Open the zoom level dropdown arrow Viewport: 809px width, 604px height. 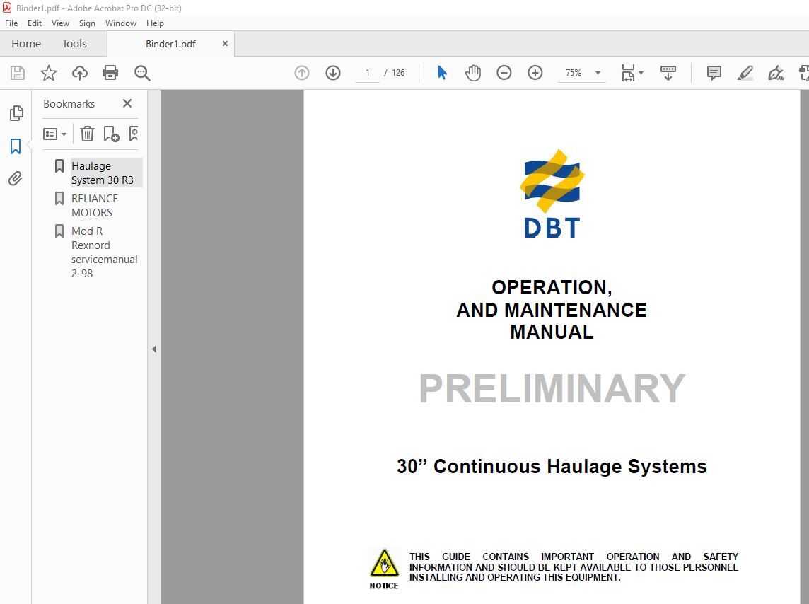pyautogui.click(x=598, y=73)
